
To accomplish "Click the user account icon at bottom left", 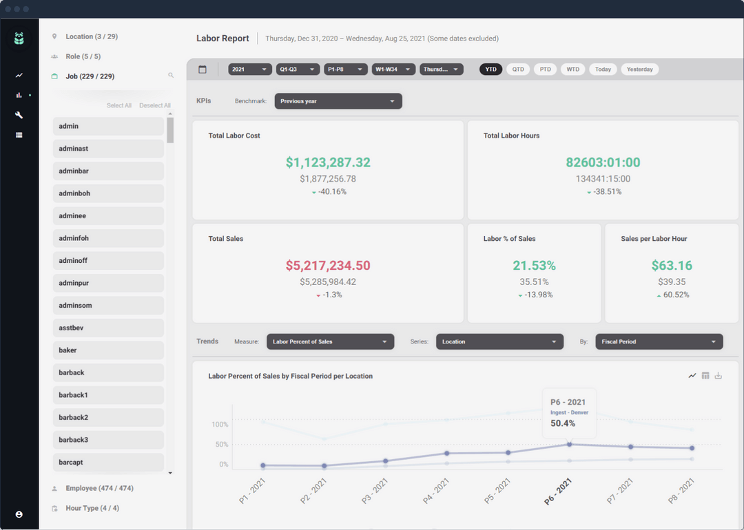I will click(x=19, y=514).
